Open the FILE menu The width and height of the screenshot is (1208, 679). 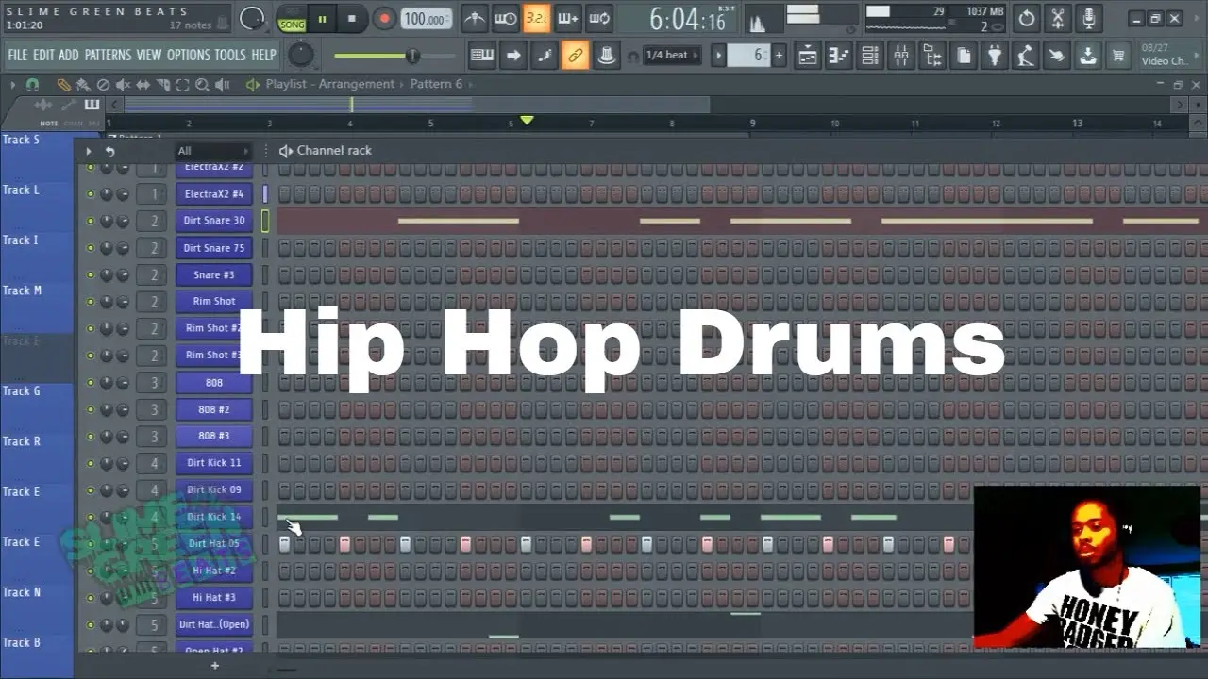pos(18,55)
